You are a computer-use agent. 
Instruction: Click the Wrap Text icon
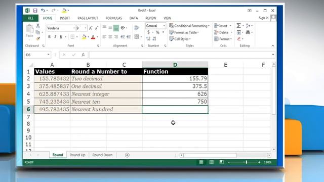136,28
